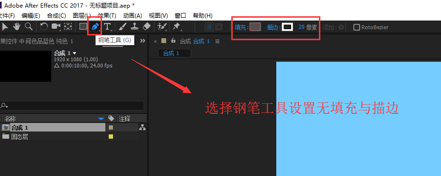The height and width of the screenshot is (176, 441).
Task: Select the Pan Behind anchor point tool
Action: pos(68,27)
